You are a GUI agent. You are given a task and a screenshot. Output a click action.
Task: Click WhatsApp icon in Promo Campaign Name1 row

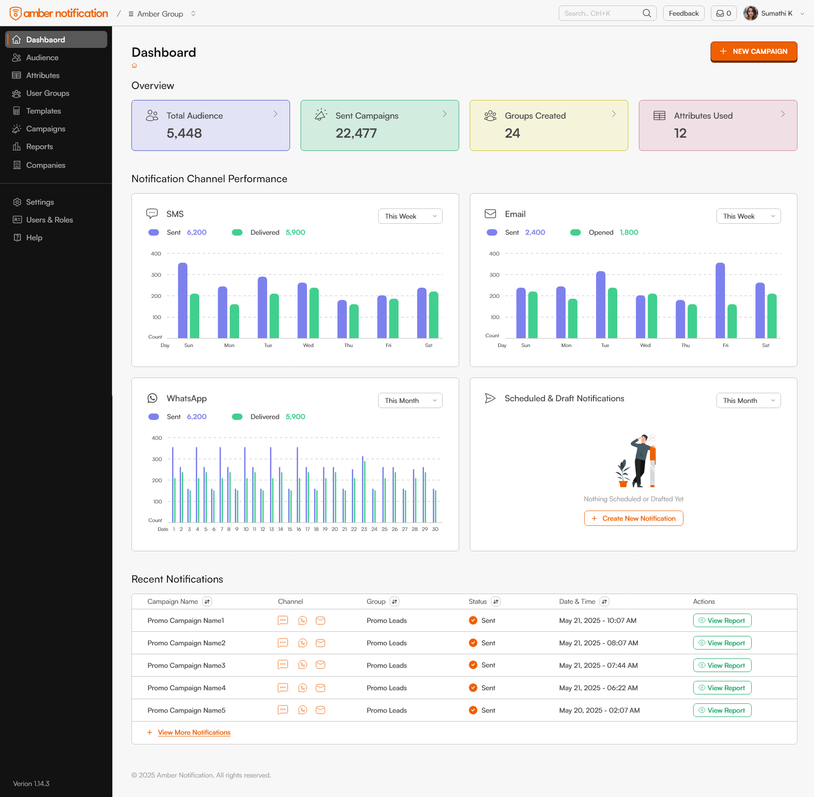pos(302,620)
